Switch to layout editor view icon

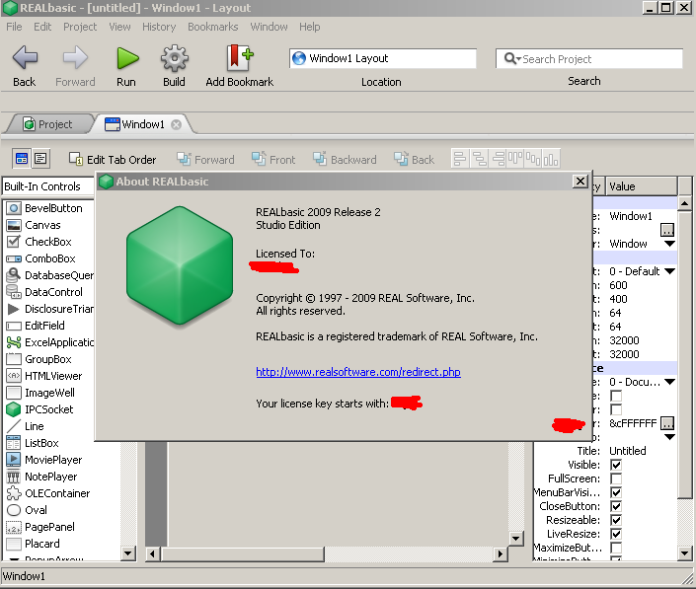(22, 158)
